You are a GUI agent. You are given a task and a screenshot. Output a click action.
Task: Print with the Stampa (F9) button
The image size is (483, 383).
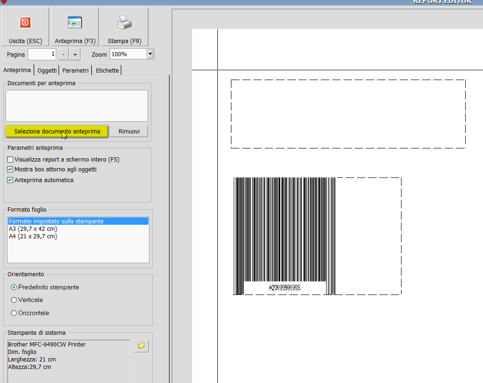(125, 27)
